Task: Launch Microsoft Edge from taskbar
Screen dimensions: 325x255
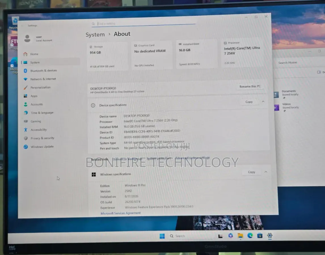Action: (250, 236)
